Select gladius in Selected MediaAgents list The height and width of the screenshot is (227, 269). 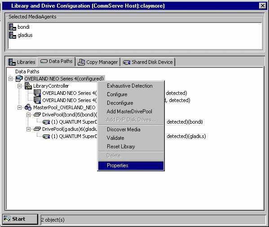25,35
